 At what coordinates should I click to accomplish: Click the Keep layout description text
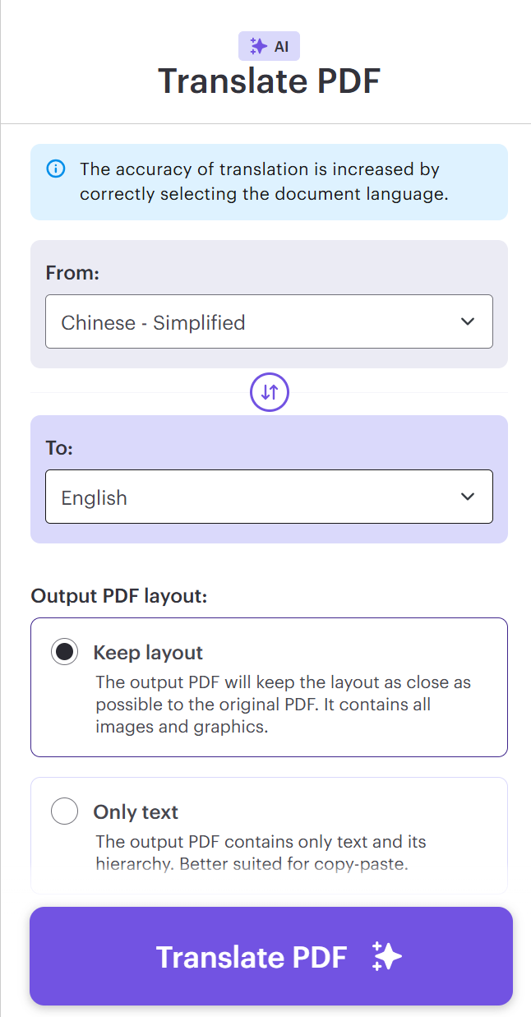(x=283, y=705)
